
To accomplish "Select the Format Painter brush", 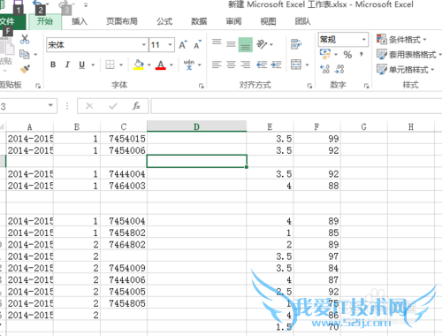I will (x=25, y=69).
